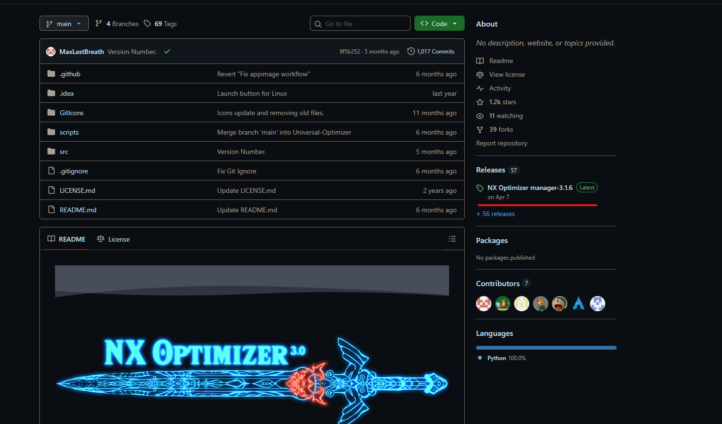This screenshot has height=424, width=722.
Task: Click the fork icon beside 39 forks
Action: 480,130
